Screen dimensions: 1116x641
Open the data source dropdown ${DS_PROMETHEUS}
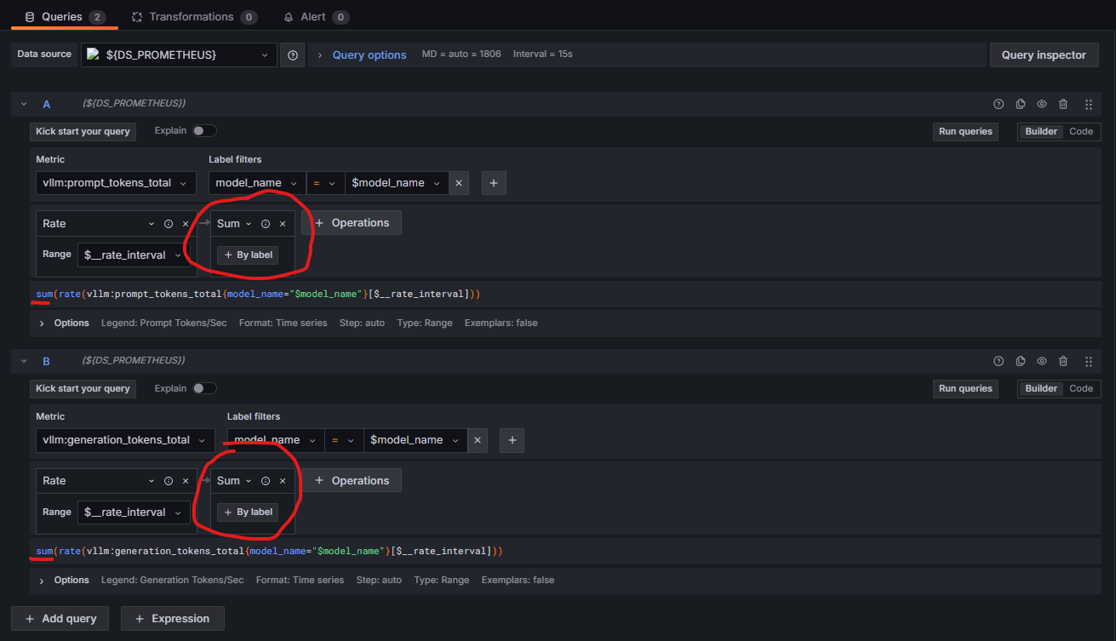[x=179, y=54]
